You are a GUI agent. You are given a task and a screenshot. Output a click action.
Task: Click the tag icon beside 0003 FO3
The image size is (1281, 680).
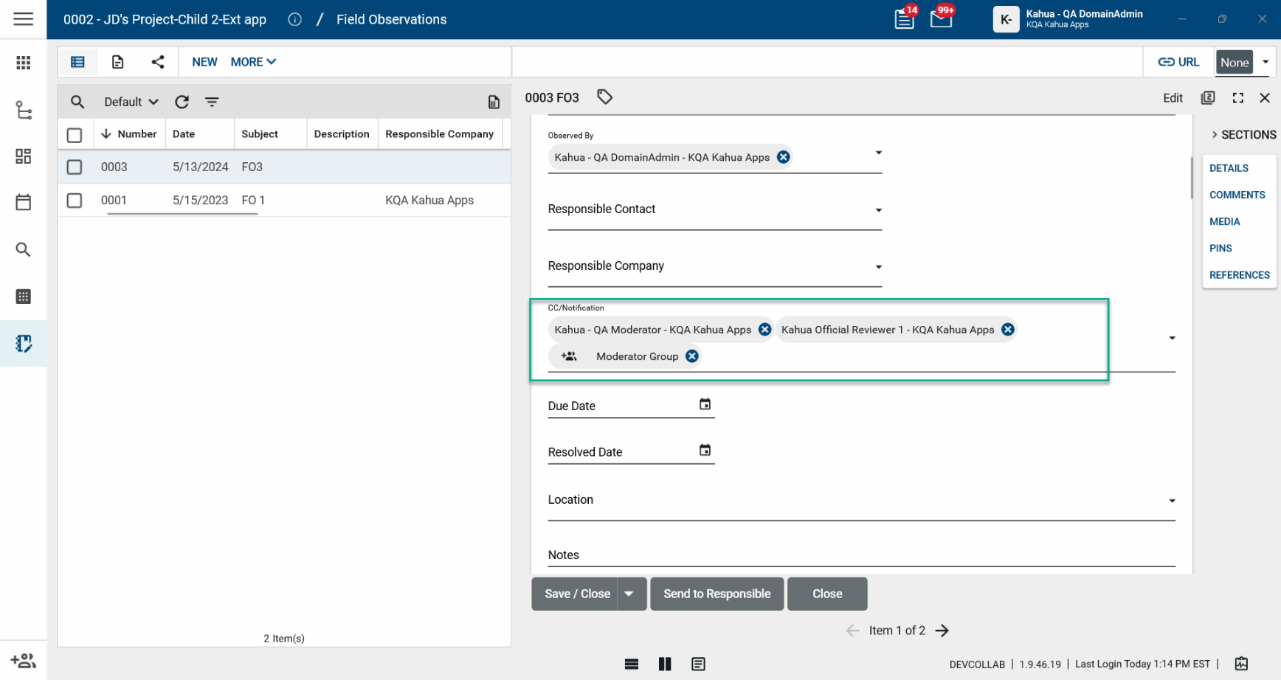click(x=604, y=97)
